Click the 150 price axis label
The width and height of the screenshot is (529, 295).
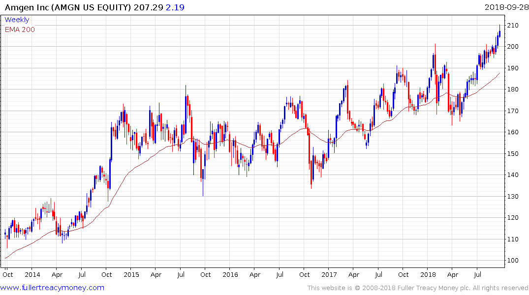pyautogui.click(x=512, y=154)
